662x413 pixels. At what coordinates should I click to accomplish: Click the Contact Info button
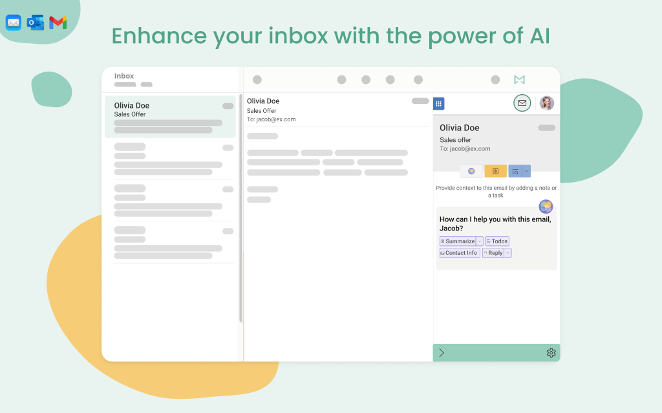(x=459, y=253)
